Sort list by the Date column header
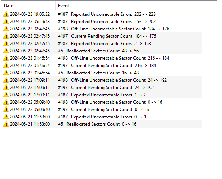The image size is (222, 179). [28, 6]
